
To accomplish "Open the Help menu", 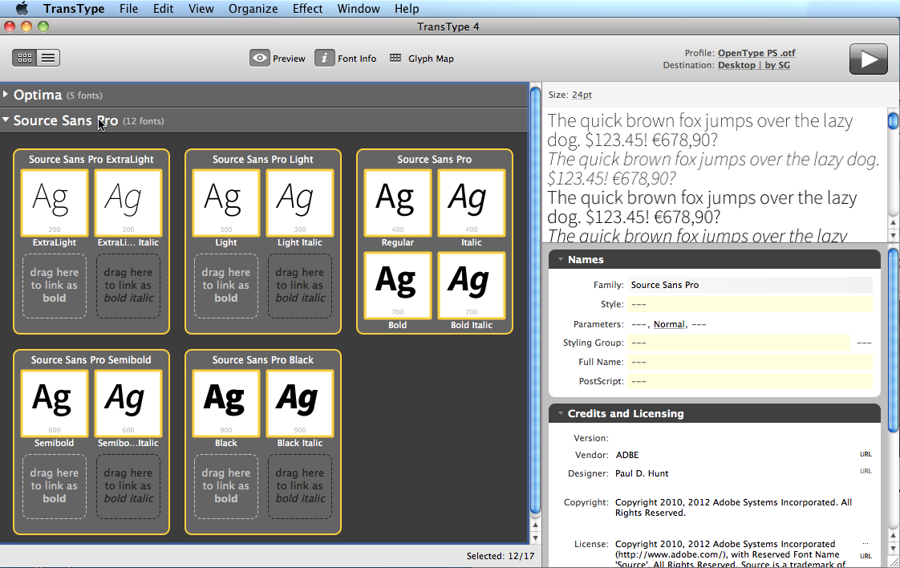I will pyautogui.click(x=407, y=9).
